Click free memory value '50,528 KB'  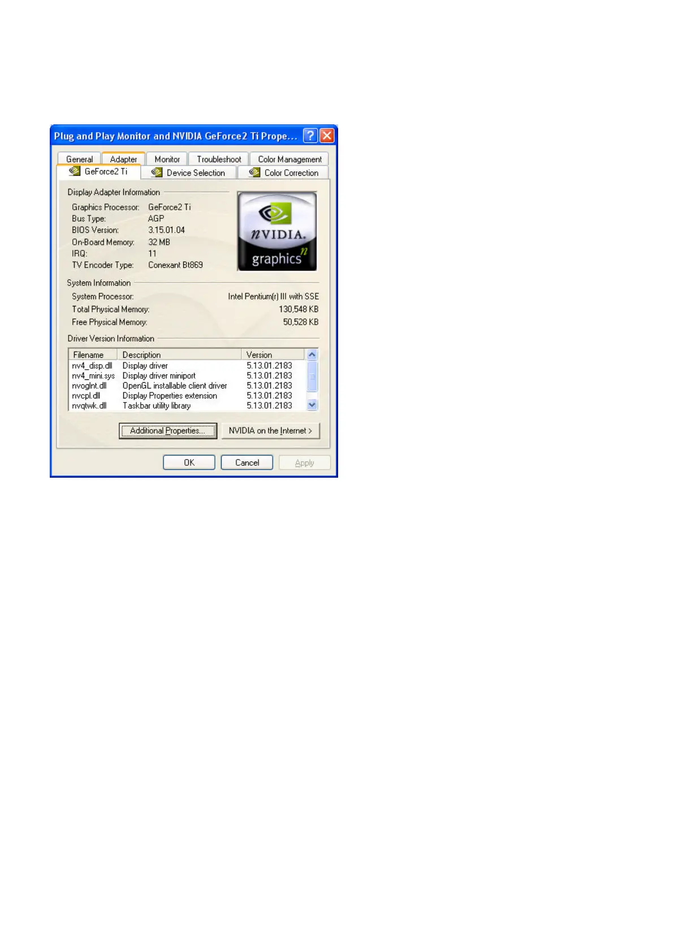301,322
